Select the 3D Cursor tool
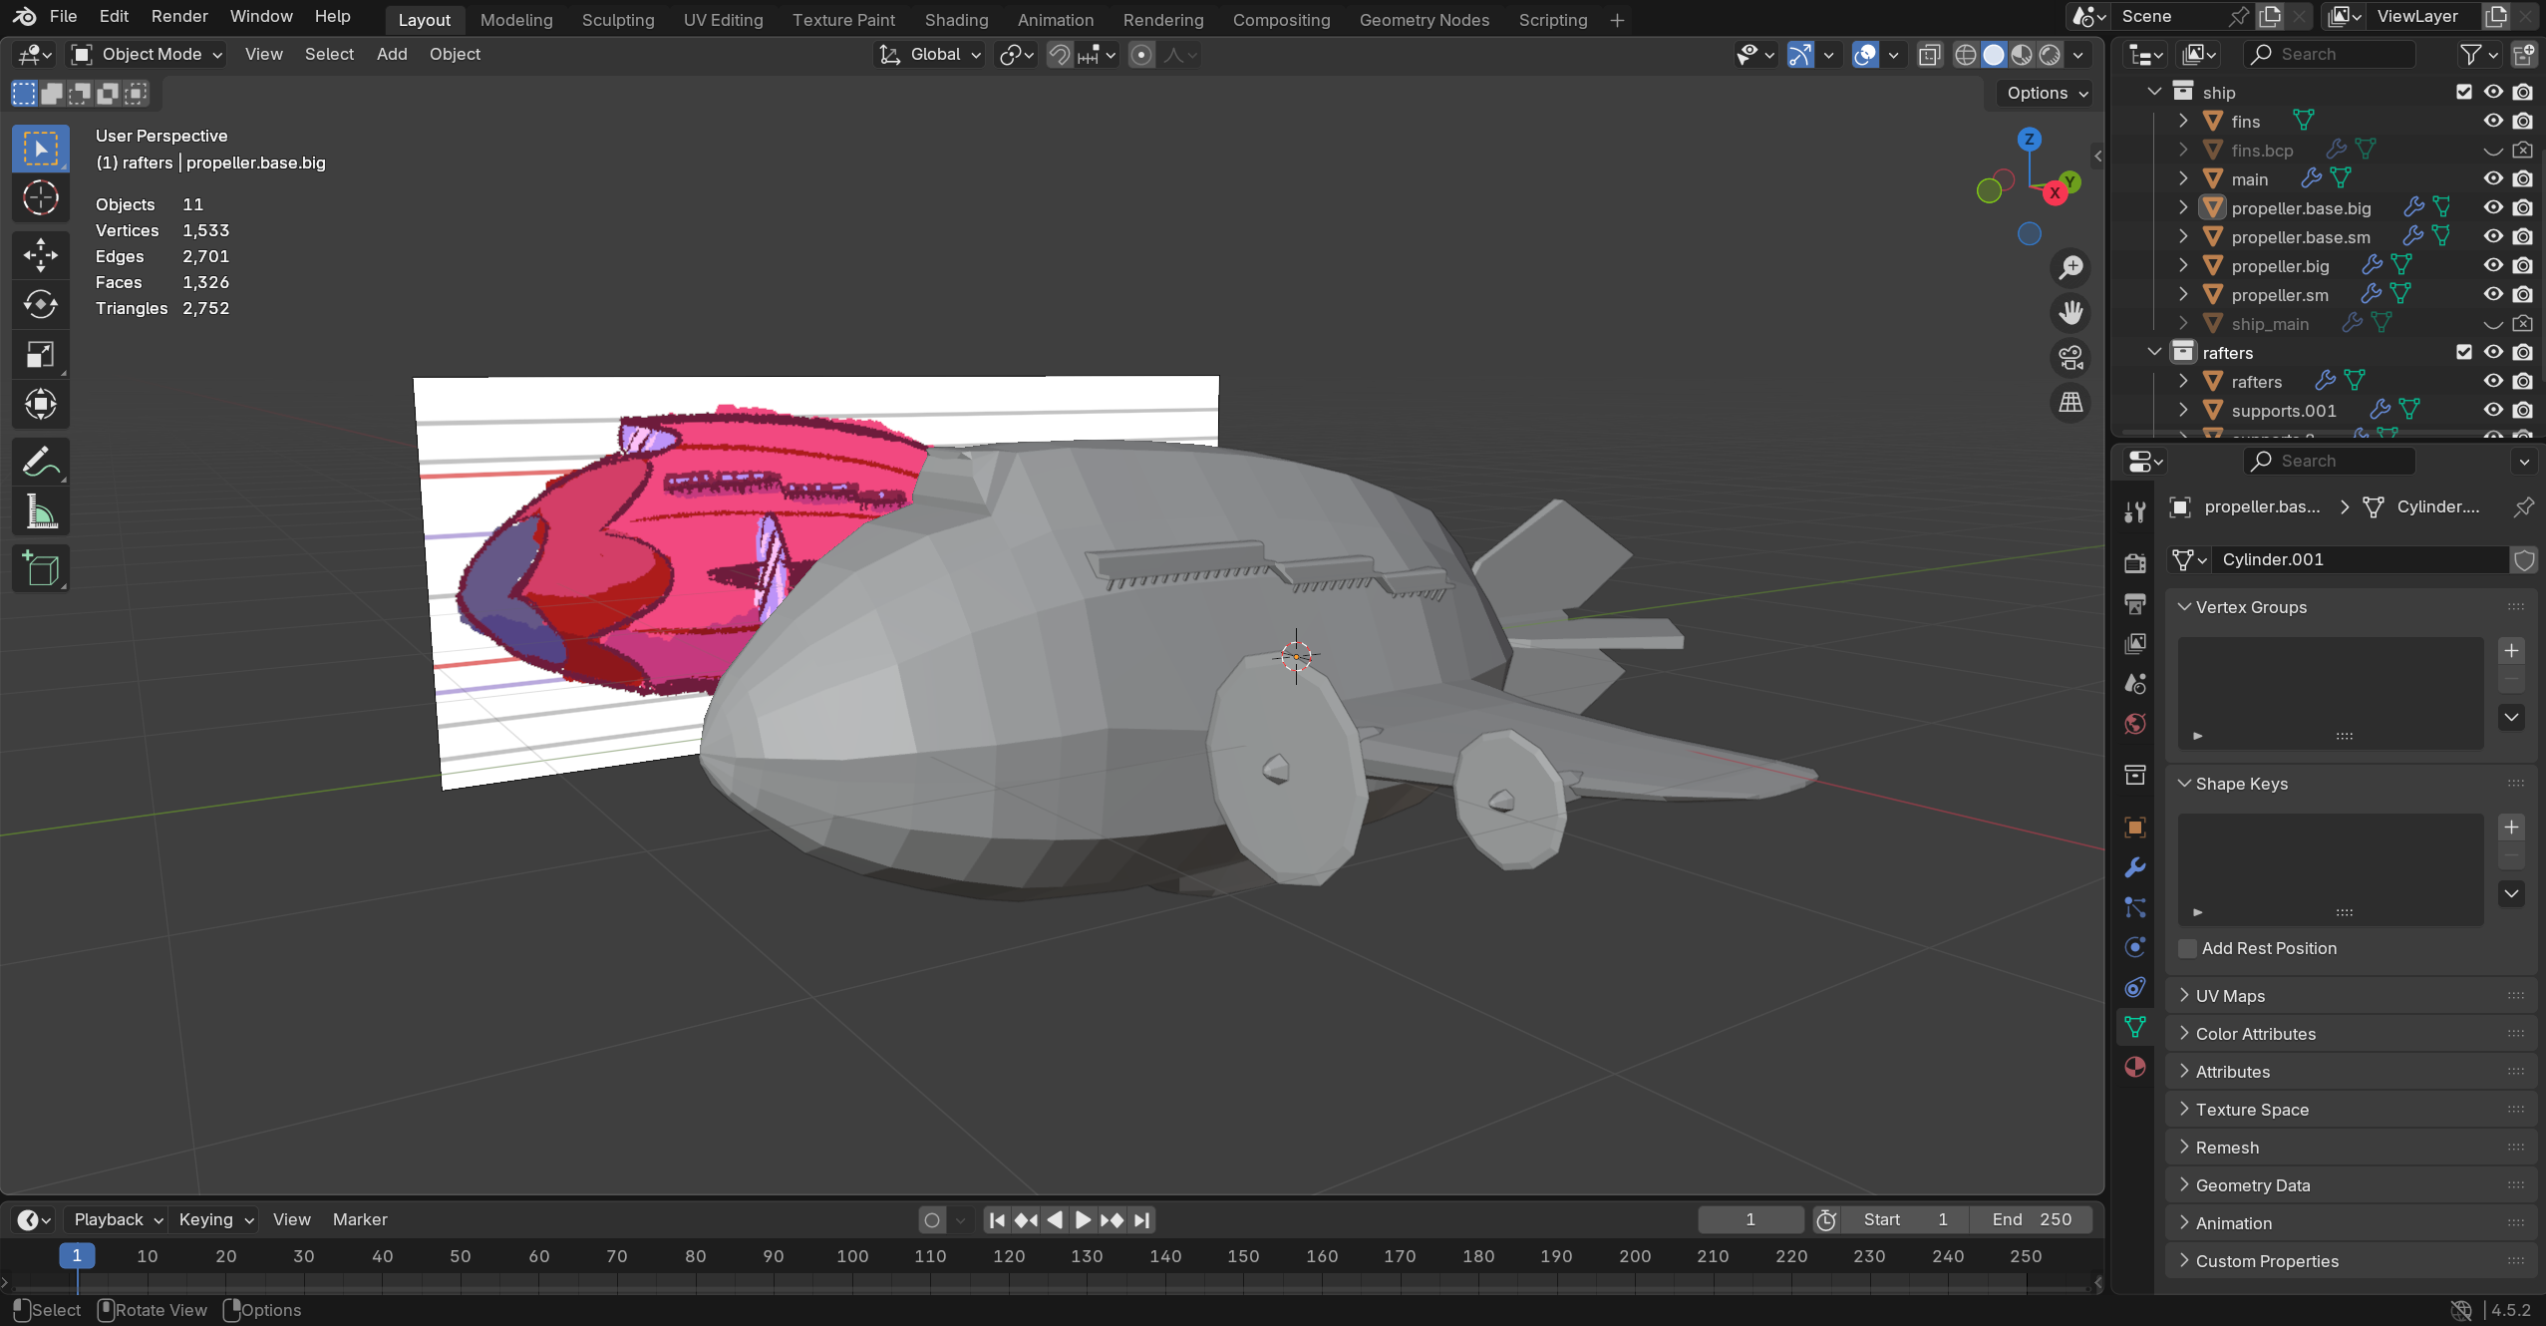This screenshot has width=2546, height=1326. 40,198
